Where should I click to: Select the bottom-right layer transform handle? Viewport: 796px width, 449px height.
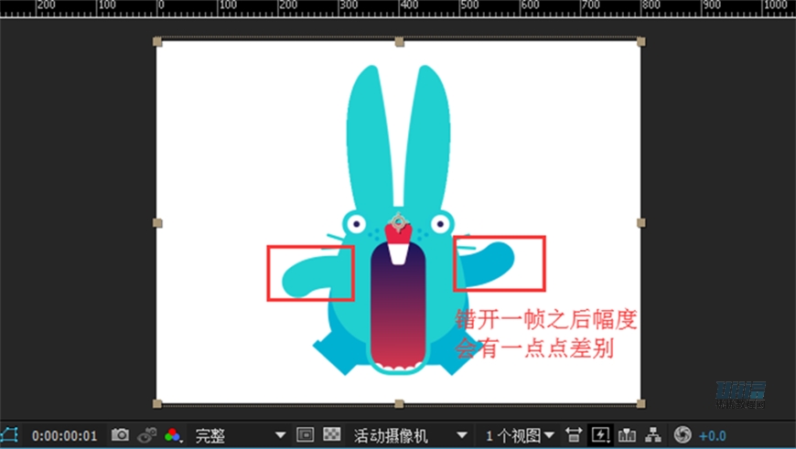(641, 404)
